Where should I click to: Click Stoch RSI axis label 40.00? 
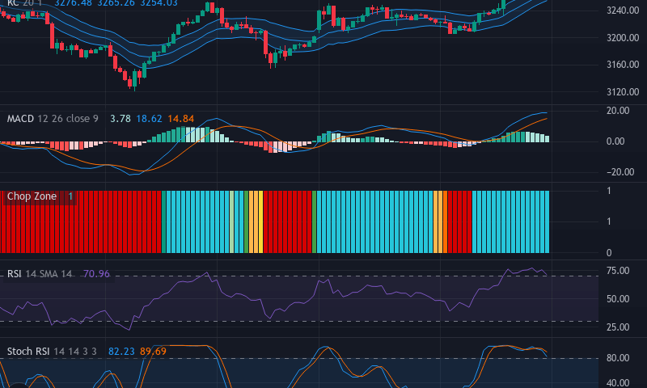point(618,383)
